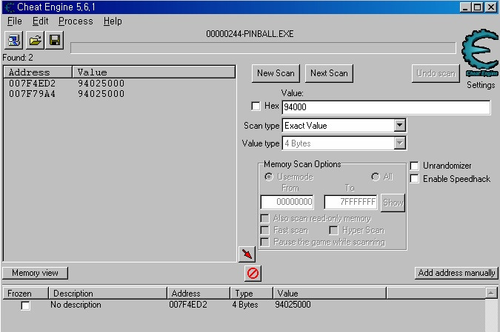Click the red circle clear list icon
Viewport: 500px width, 332px height.
coord(253,273)
